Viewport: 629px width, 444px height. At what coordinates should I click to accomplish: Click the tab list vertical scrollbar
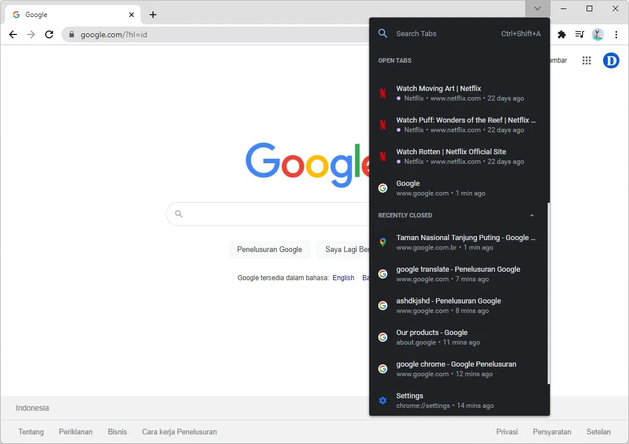coord(548,294)
